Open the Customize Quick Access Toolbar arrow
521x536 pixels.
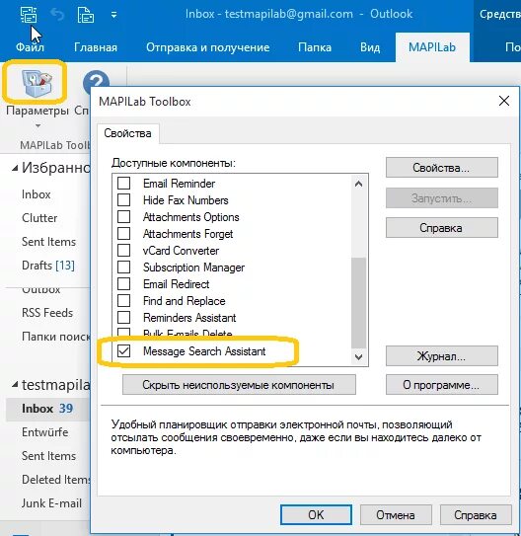(114, 15)
